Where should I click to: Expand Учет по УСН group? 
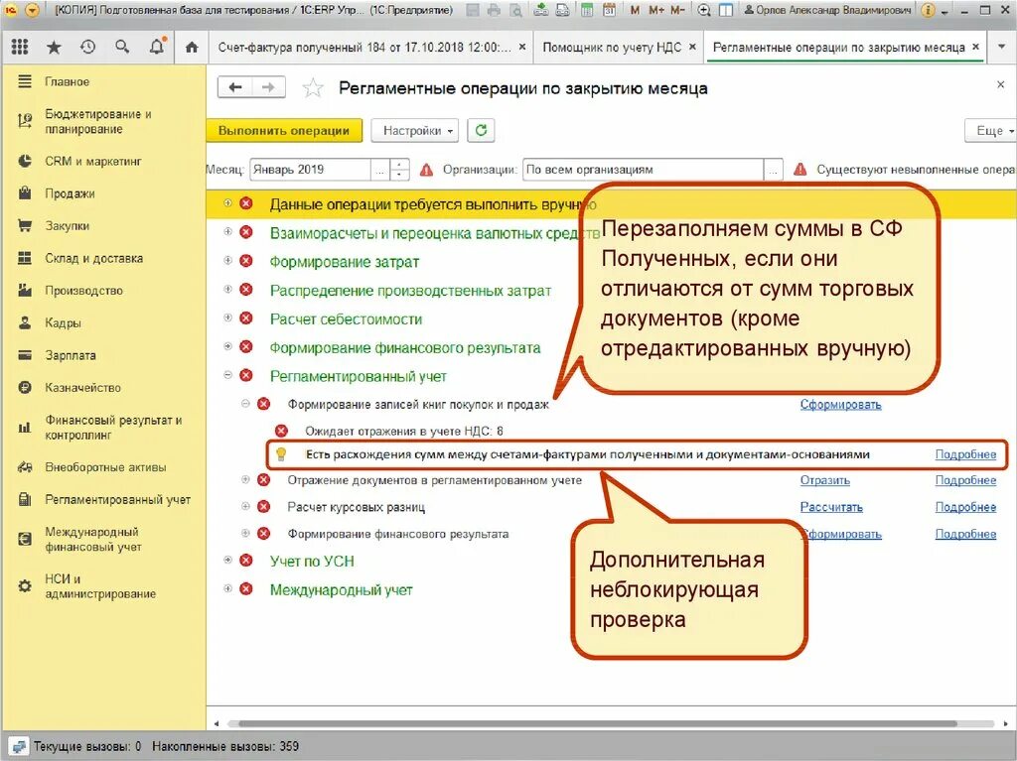[227, 560]
